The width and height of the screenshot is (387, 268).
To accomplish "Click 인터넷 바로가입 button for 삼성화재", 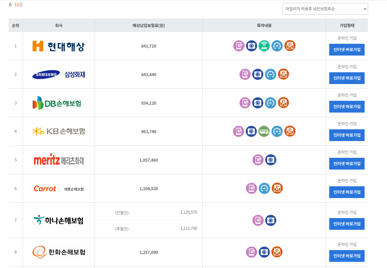I will point(347,78).
